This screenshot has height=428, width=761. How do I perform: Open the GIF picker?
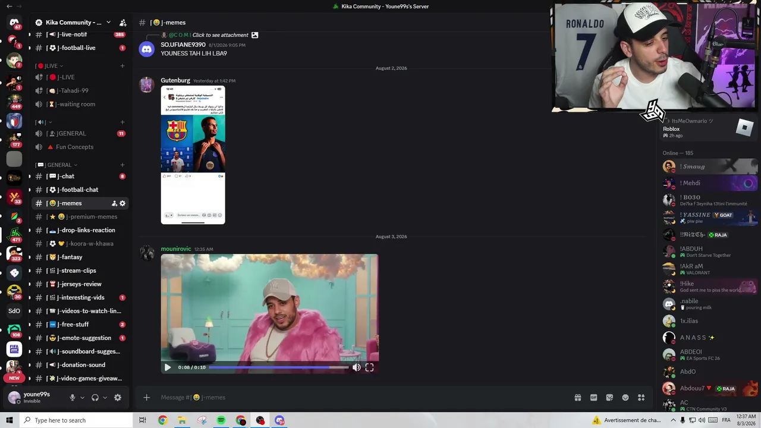(x=593, y=398)
